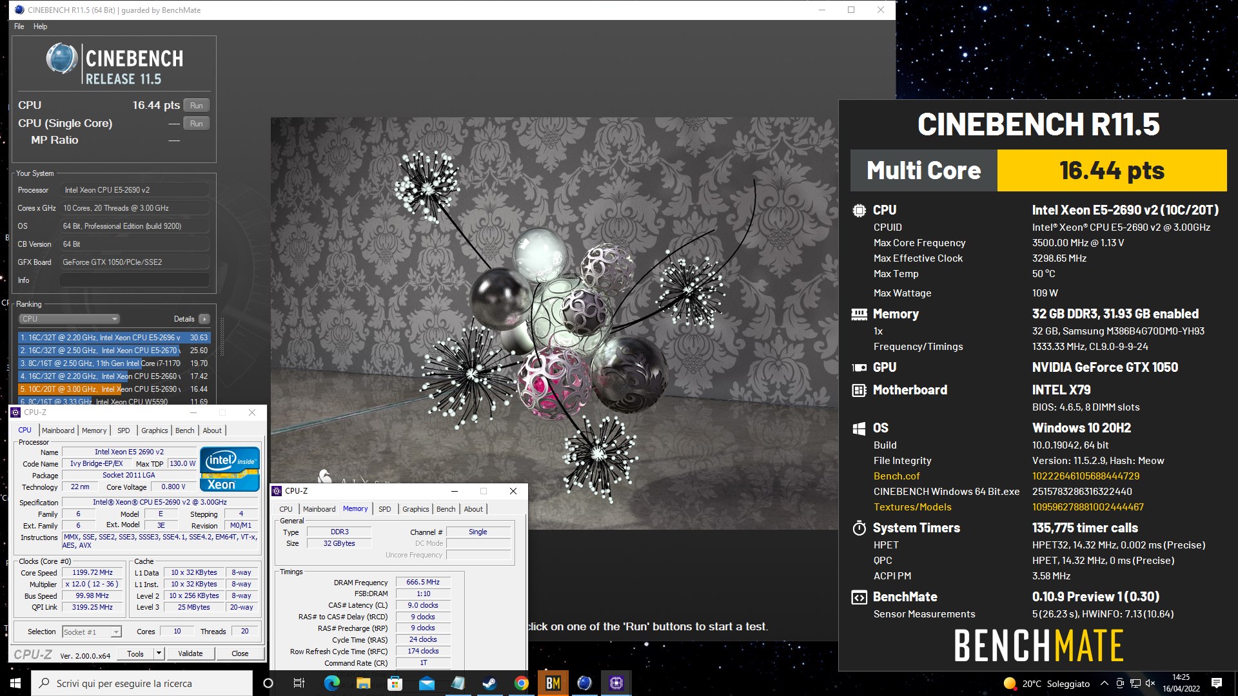
Task: Click the ranking list scrollbar handle
Action: [x=223, y=337]
